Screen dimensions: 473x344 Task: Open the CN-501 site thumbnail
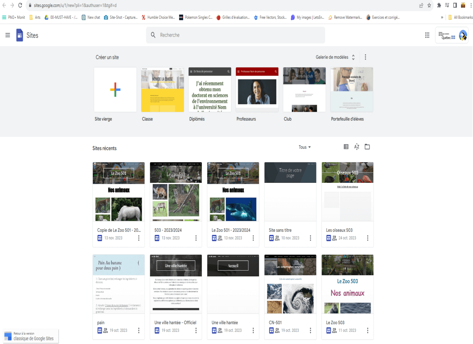tap(290, 284)
